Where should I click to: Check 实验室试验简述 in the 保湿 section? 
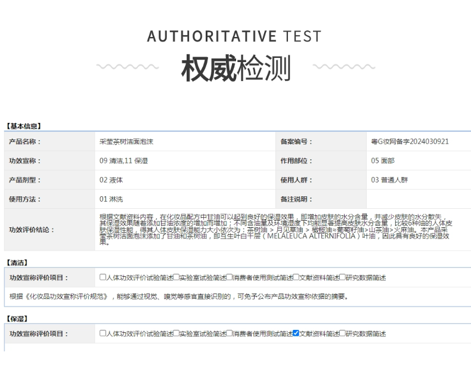coord(176,333)
